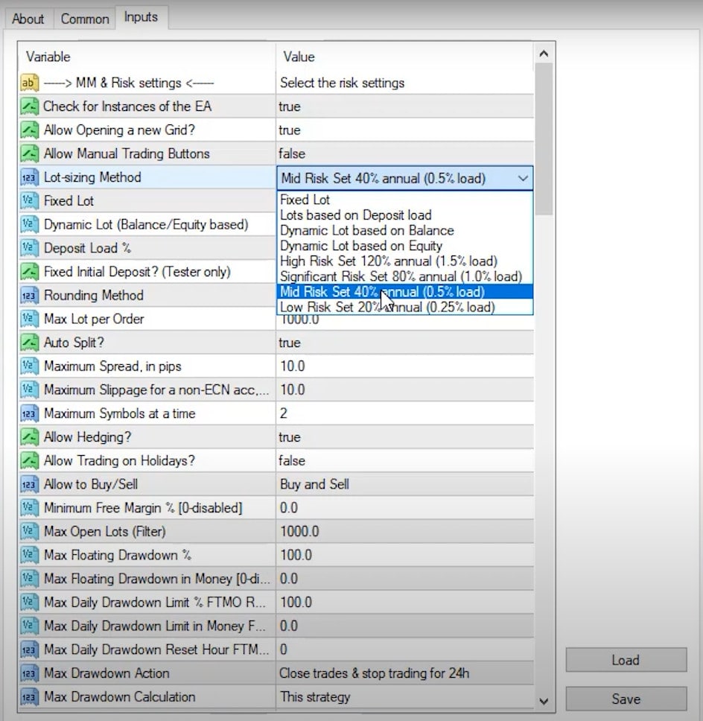Collapse the Lot-sizing Method dropdown arrow
This screenshot has height=721, width=703.
click(523, 178)
